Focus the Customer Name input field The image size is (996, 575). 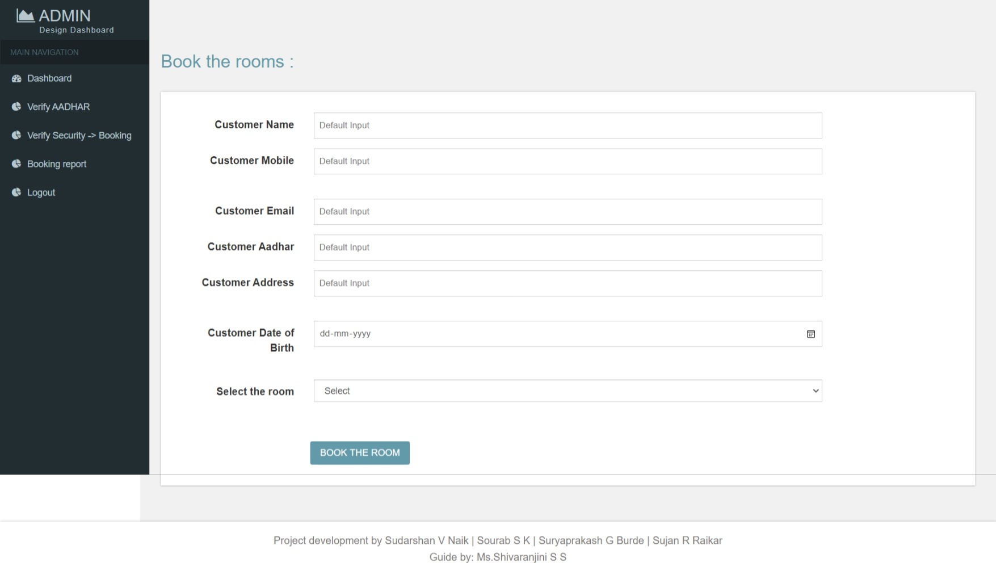(568, 125)
